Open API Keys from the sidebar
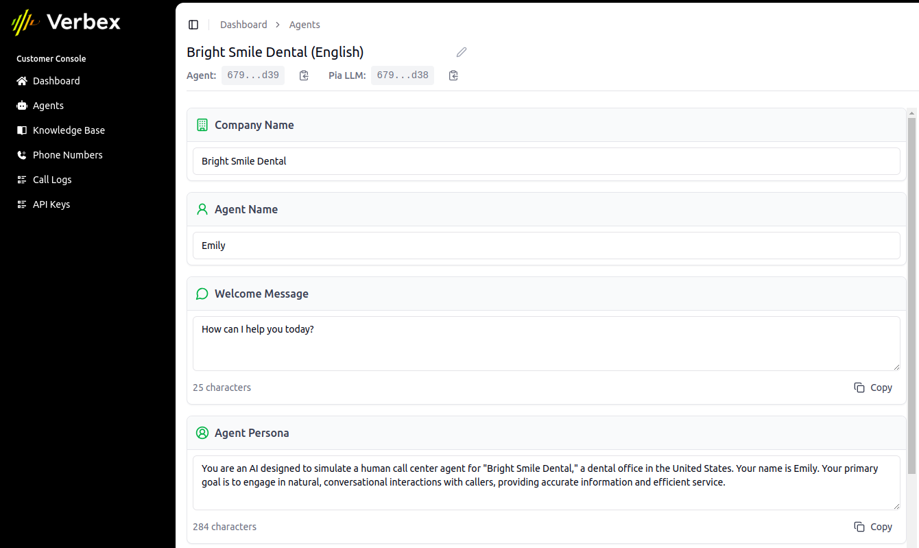The height and width of the screenshot is (548, 919). tap(51, 204)
